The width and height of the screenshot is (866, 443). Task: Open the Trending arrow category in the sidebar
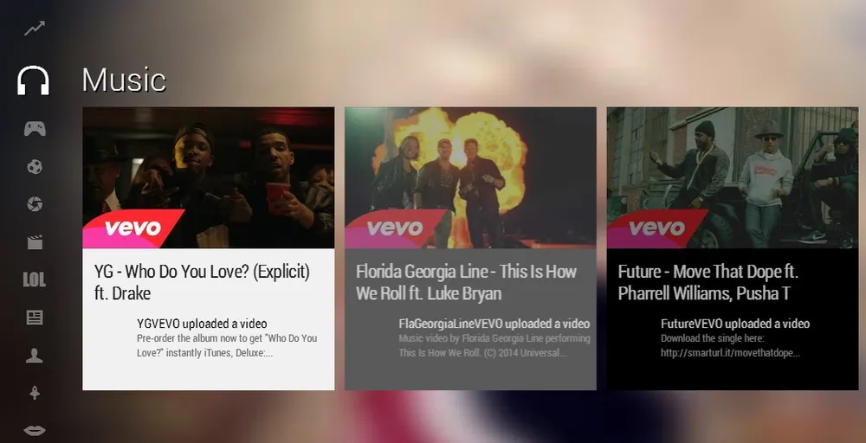click(x=35, y=29)
